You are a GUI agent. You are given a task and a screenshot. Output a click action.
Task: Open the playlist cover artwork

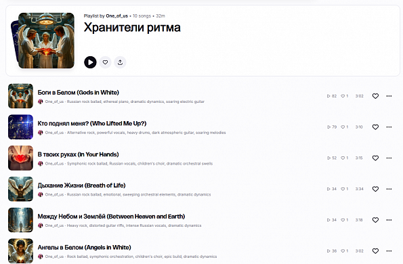pos(46,41)
